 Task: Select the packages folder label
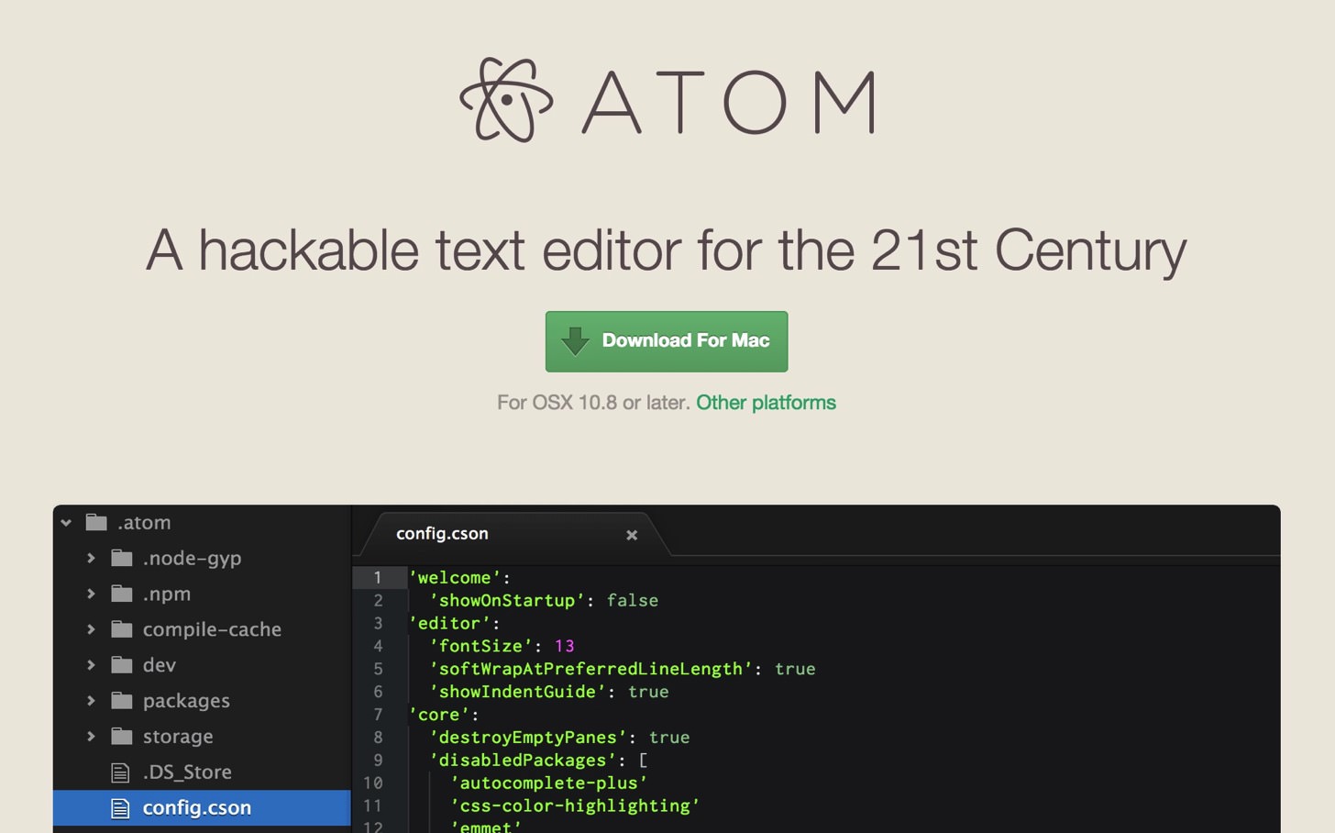(186, 701)
